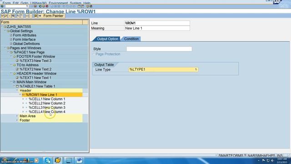Viewport: 291px width, 164px height.
Task: Open SAP Logon icon in taskbar
Action: pyautogui.click(x=58, y=160)
